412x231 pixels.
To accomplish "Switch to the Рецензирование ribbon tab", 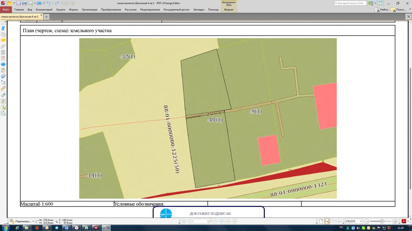I will coord(150,10).
